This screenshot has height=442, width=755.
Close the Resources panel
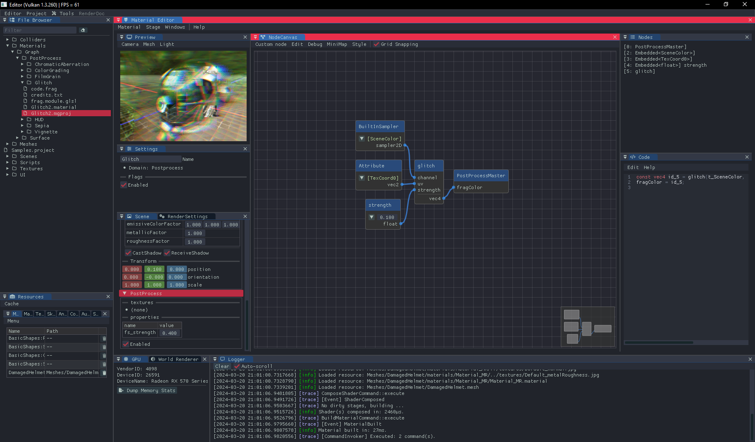(108, 297)
